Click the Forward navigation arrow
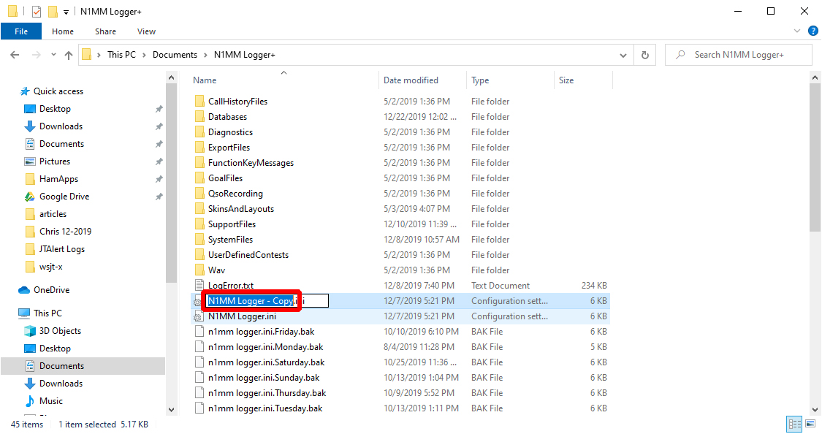Image resolution: width=822 pixels, height=434 pixels. pos(36,55)
